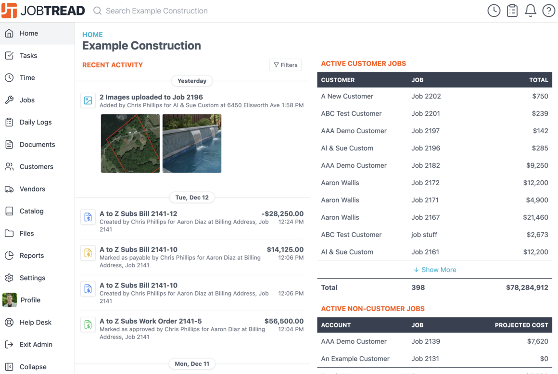Viewport: 558px width, 374px height.
Task: Click the Exit Admin arrow icon
Action: click(9, 344)
